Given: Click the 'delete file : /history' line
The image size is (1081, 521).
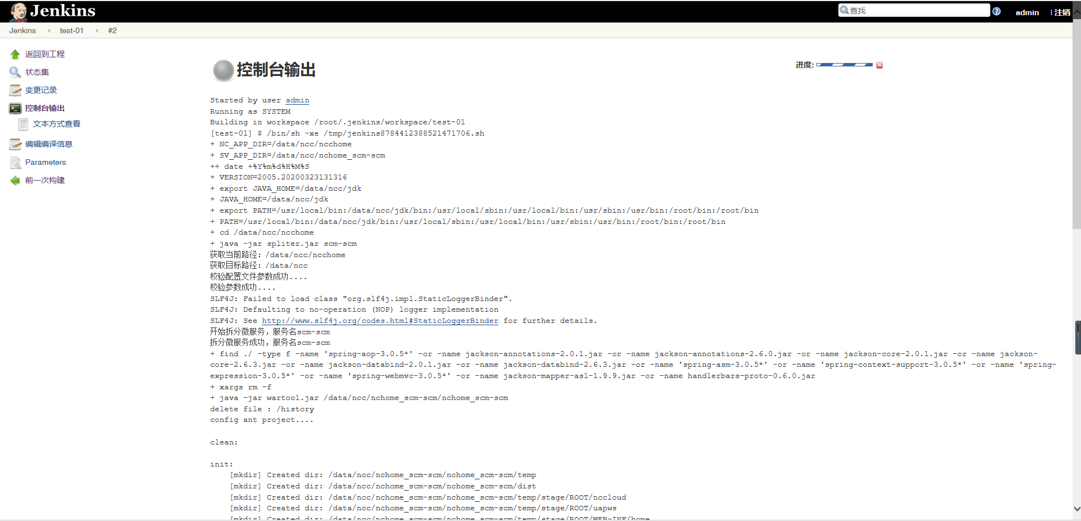Looking at the screenshot, I should 262,409.
